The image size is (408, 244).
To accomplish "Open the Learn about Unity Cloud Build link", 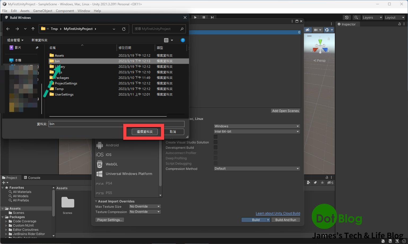I will [x=278, y=213].
